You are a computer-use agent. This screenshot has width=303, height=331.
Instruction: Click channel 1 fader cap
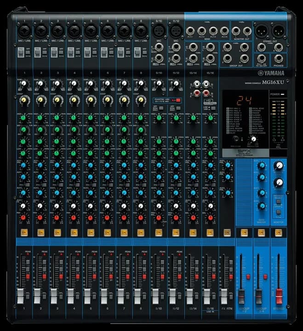20,296
